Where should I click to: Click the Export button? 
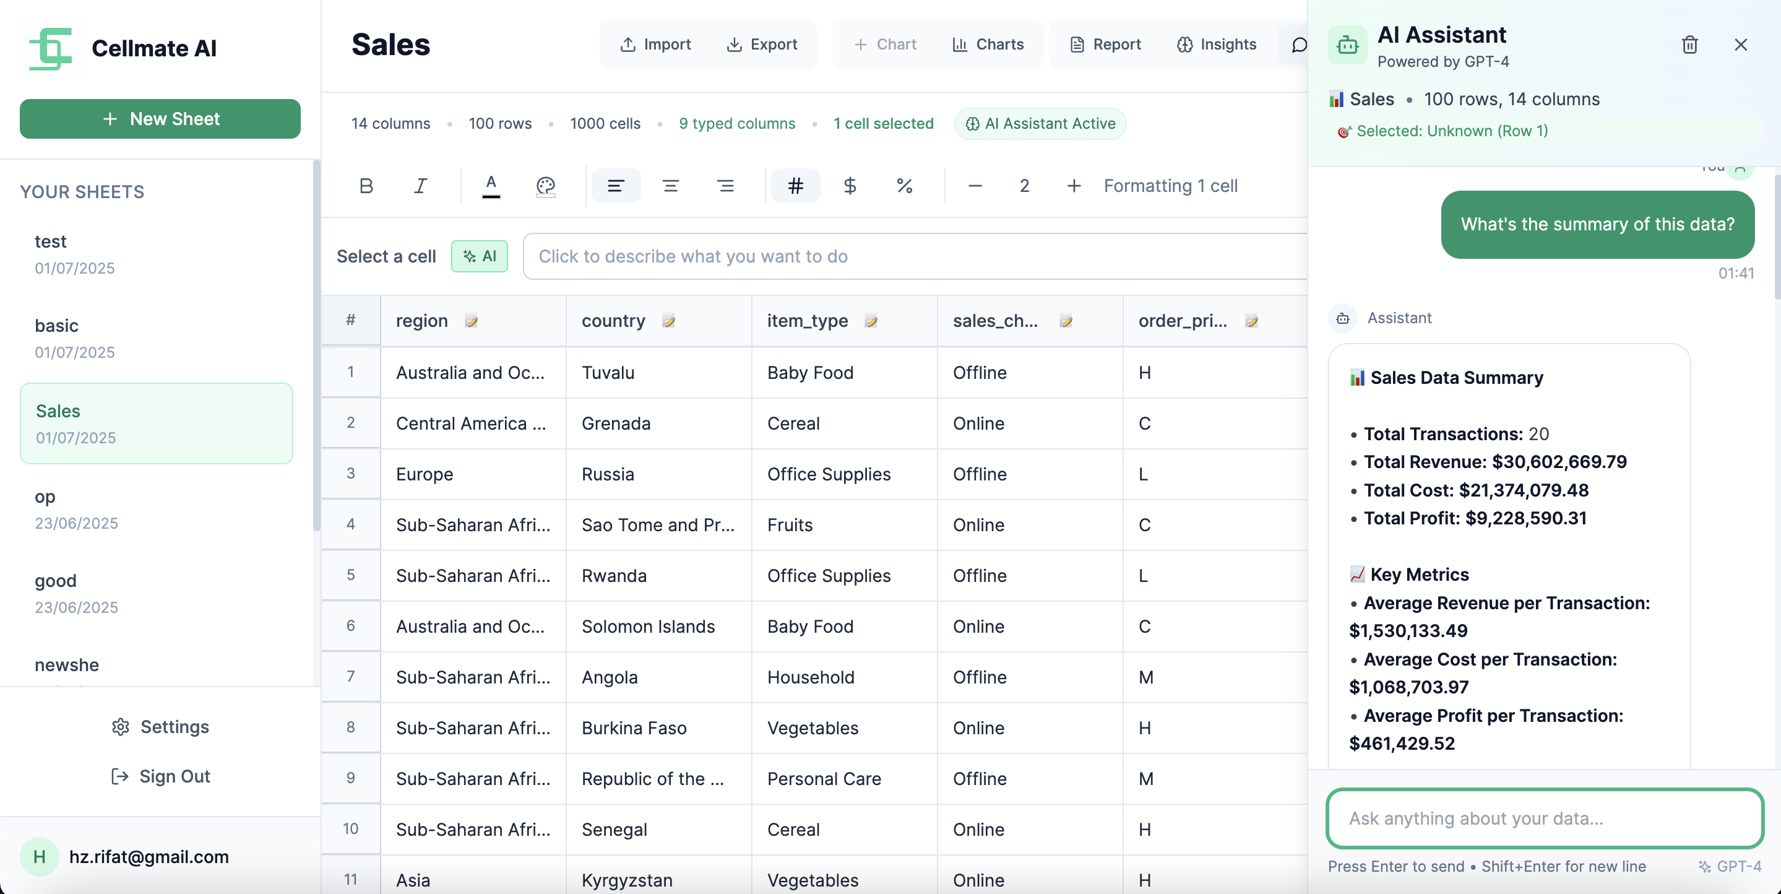tap(762, 45)
